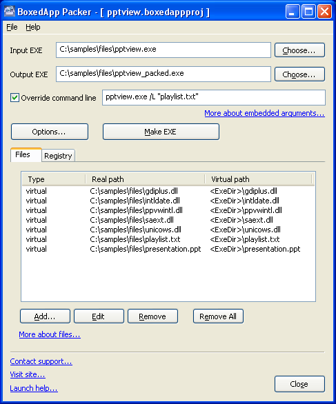Image resolution: width=336 pixels, height=404 pixels.
Task: Click the command line arguments field
Action: (214, 97)
